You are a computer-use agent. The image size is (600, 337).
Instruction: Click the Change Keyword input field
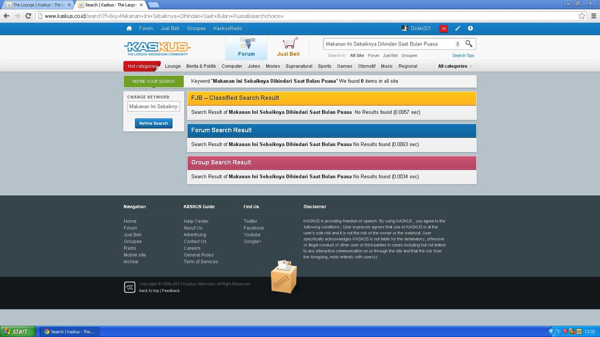[x=154, y=107]
